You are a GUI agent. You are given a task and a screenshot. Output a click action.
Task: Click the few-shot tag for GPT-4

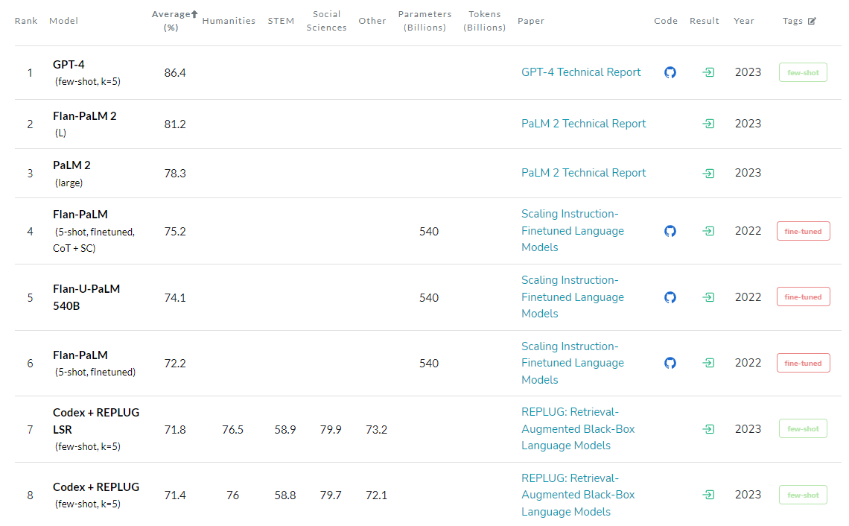coord(803,72)
